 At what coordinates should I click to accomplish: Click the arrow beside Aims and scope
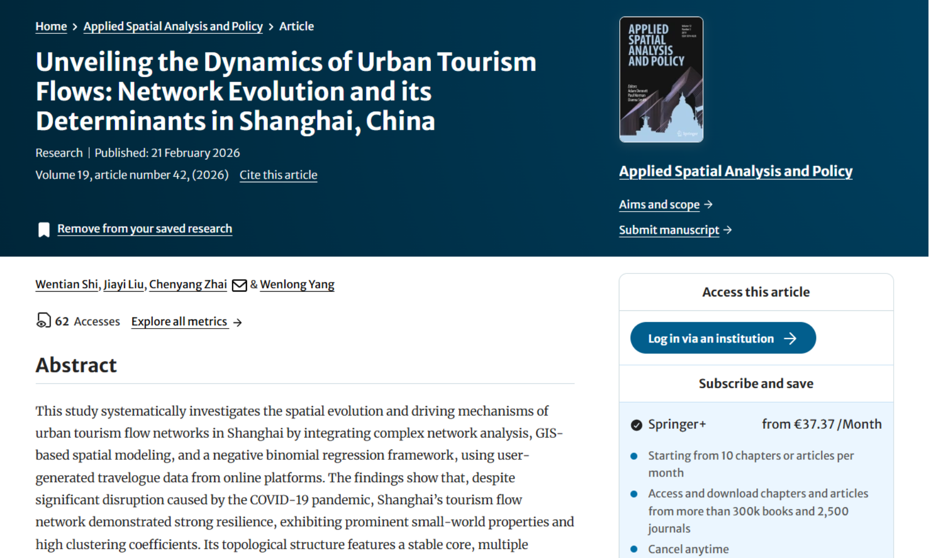click(708, 204)
